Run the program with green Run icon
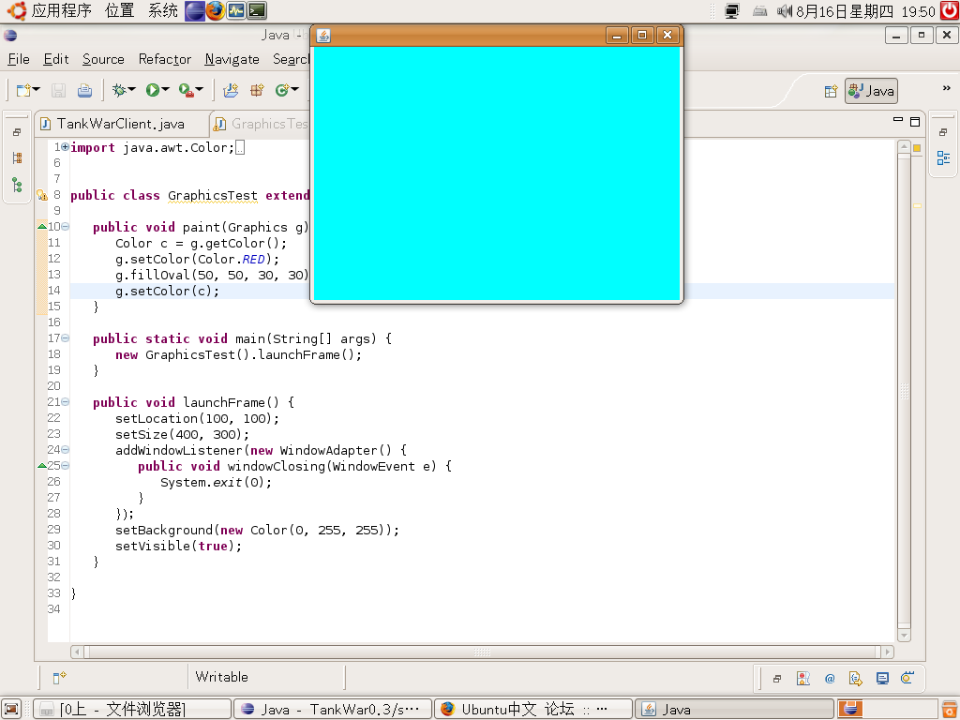This screenshot has height=720, width=960. tap(153, 91)
